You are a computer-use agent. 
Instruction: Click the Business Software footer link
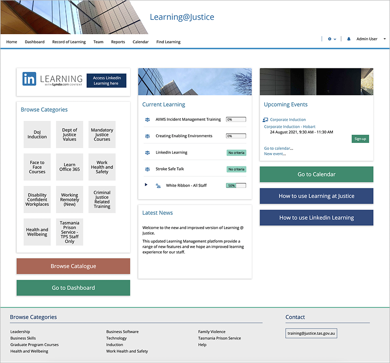pos(122,332)
